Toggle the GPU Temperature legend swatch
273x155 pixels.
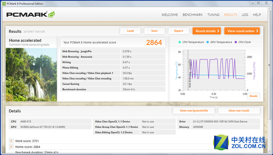(208, 42)
